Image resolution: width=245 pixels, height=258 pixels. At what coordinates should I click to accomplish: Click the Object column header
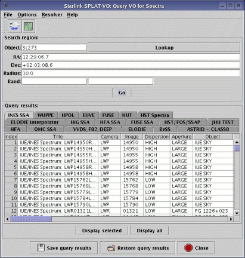pos(213,137)
